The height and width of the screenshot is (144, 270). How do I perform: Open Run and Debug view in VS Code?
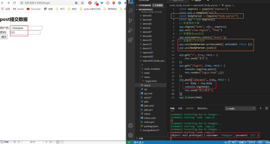(x=130, y=30)
